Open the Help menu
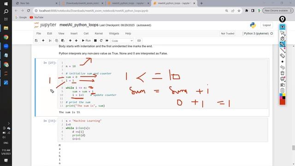The width and height of the screenshot is (295, 166). point(128,34)
